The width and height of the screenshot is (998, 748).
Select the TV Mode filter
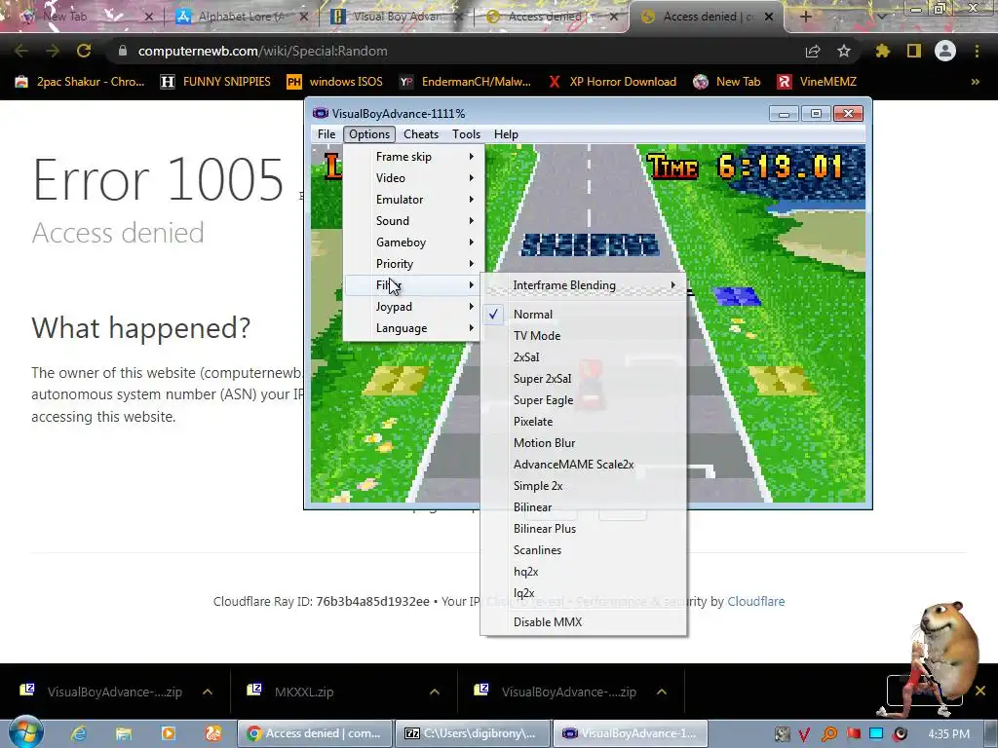pyautogui.click(x=583, y=336)
